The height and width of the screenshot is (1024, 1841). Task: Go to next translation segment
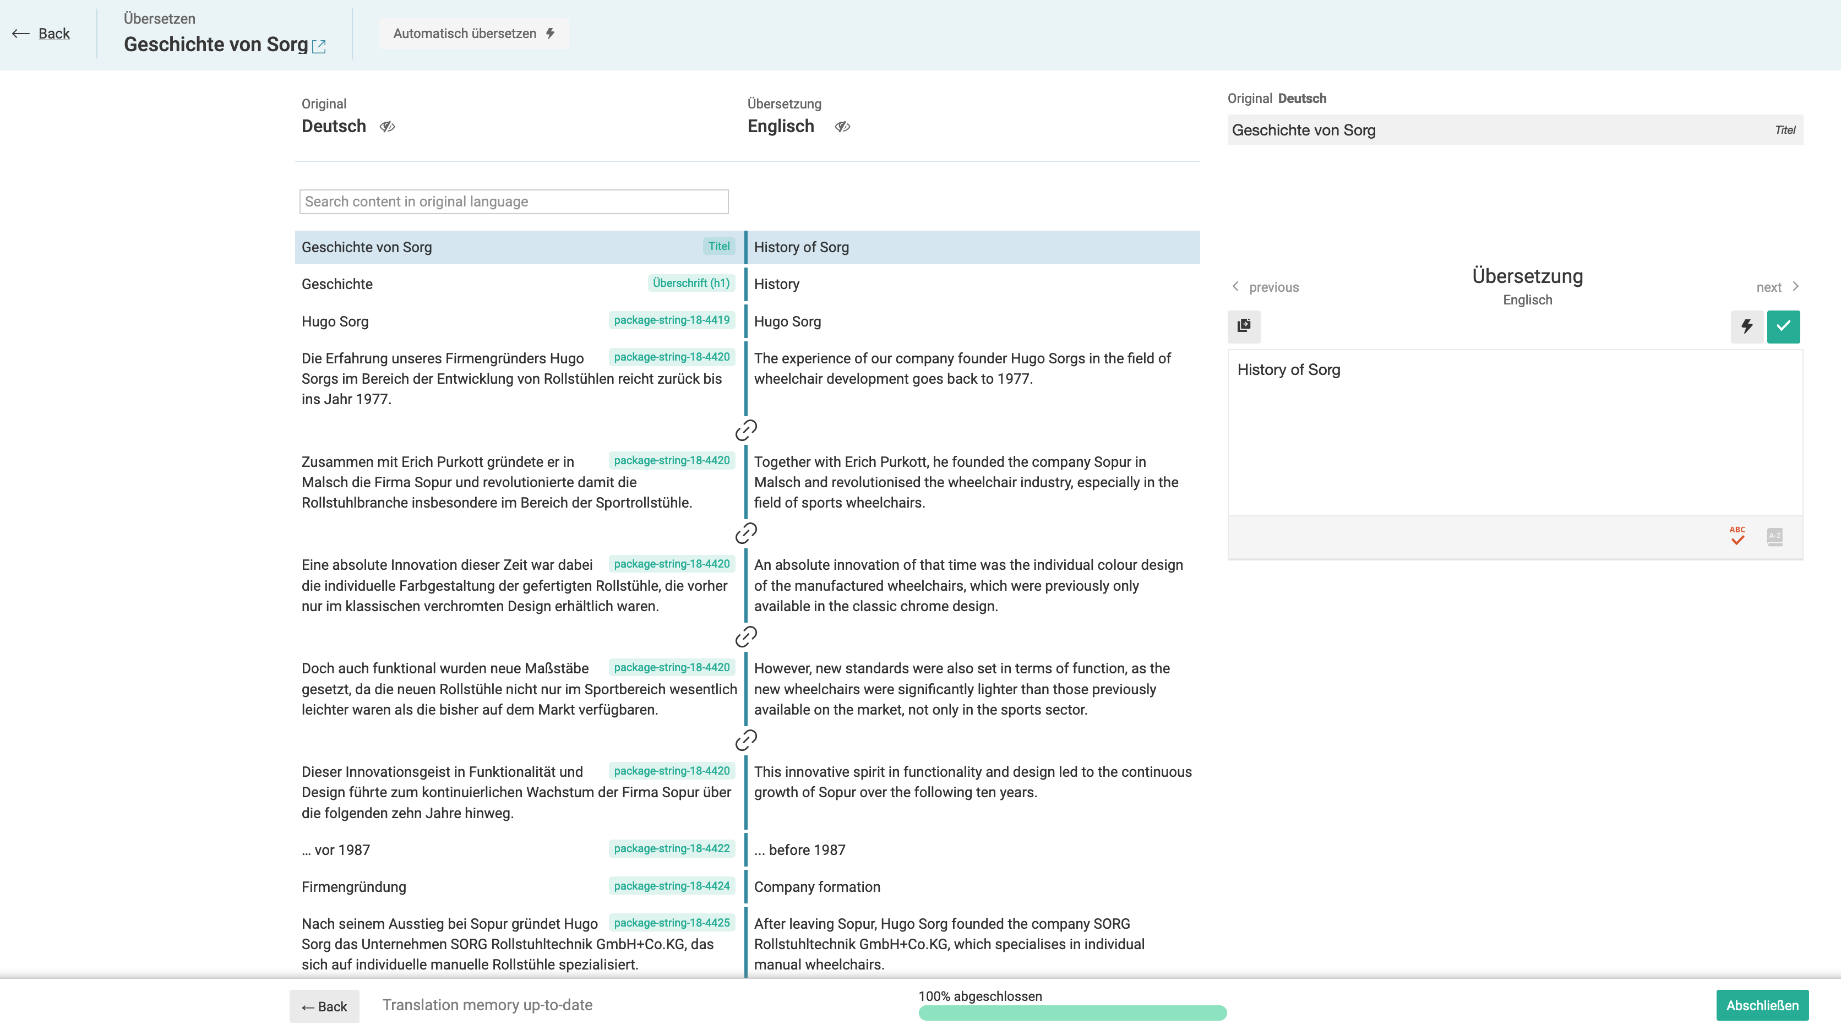click(1777, 286)
